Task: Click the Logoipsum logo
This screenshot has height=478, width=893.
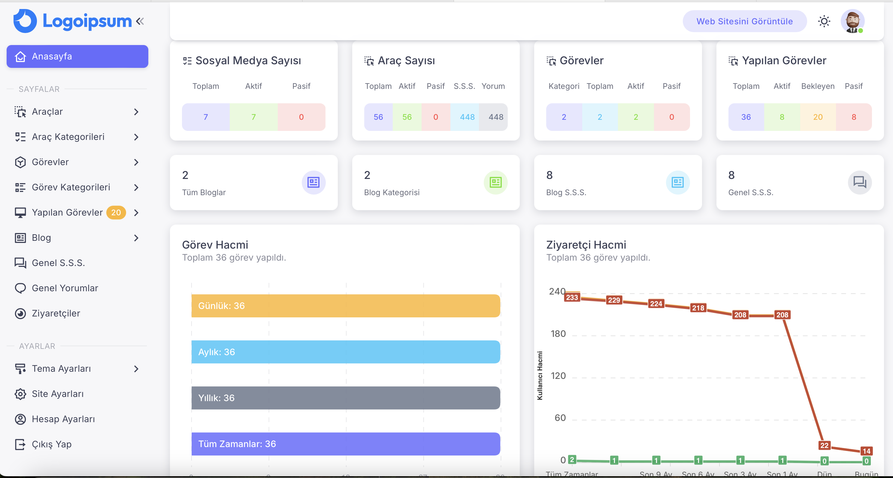Action: point(72,21)
